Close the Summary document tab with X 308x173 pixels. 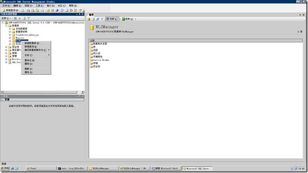tap(304, 15)
